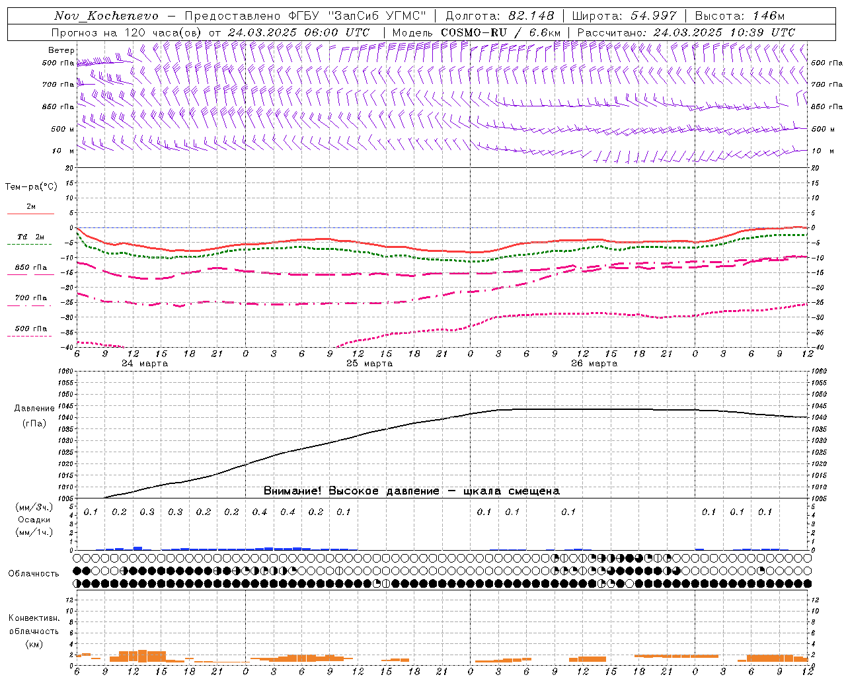Image resolution: width=846 pixels, height=677 pixels.
Task: Click the (гПа) unit under Давление
Action: coord(34,424)
